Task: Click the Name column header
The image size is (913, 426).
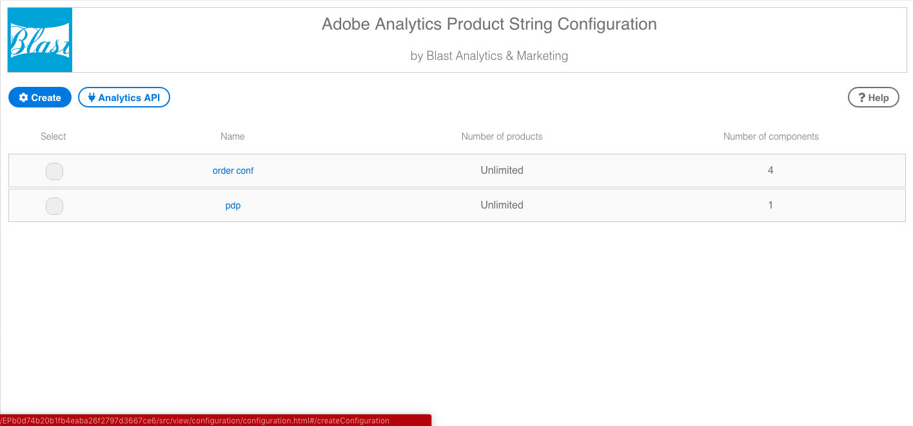Action: point(233,136)
